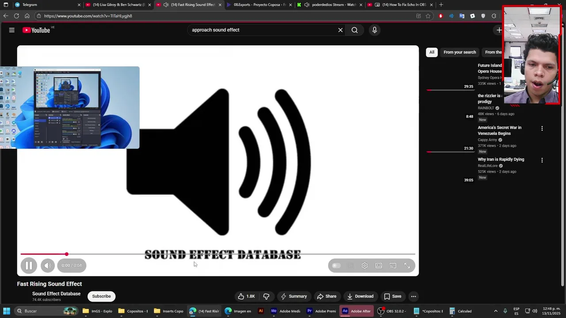The width and height of the screenshot is (566, 318).
Task: Go to the YouTube home logo
Action: click(x=36, y=30)
